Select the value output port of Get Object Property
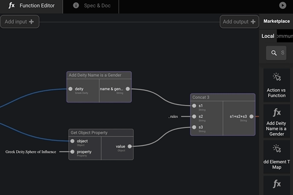The height and width of the screenshot is (195, 293). (129, 146)
